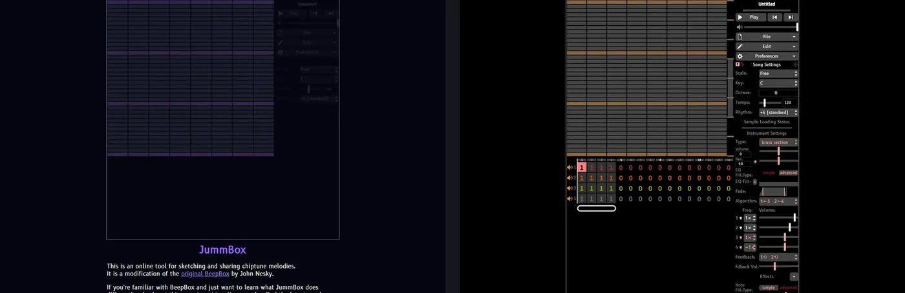Click the Pan value field showing 50
The image size is (905, 293).
(x=743, y=164)
